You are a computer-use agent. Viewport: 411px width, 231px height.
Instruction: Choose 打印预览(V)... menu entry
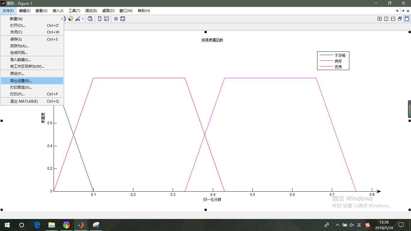point(32,88)
